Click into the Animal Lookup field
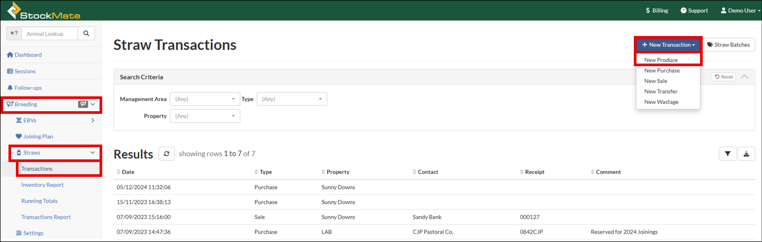762x242 pixels. click(x=50, y=33)
